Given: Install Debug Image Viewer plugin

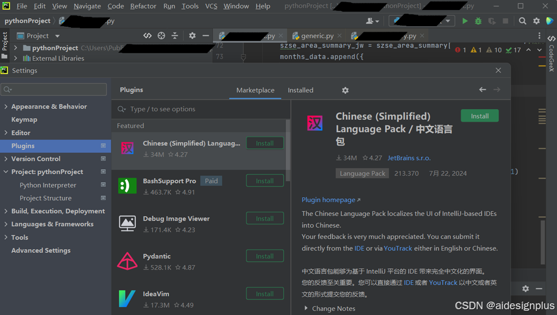Looking at the screenshot, I should coord(265,219).
